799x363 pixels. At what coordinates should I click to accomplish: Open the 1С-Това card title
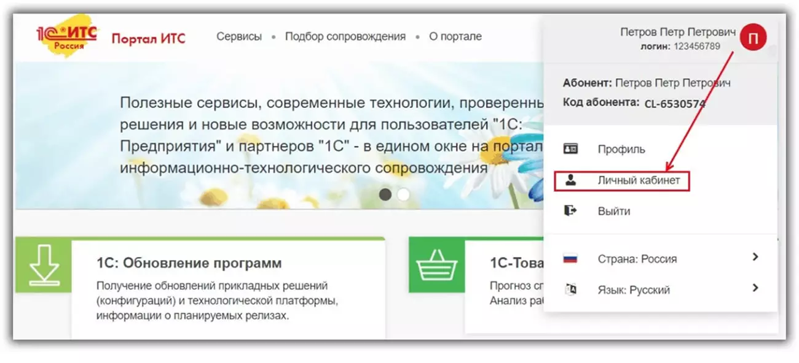tap(517, 263)
